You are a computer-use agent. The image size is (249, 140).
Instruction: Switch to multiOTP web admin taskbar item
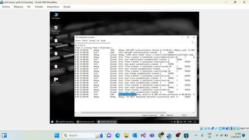(x=65, y=122)
